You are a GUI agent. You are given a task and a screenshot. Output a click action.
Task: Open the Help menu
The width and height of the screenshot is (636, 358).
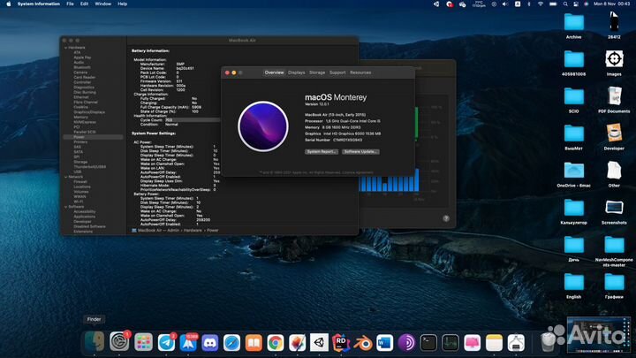pos(123,4)
